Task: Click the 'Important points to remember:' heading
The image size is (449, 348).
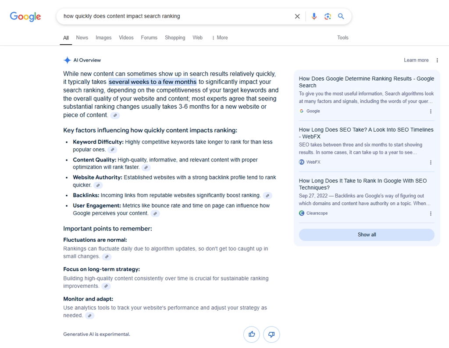Action: pos(108,229)
